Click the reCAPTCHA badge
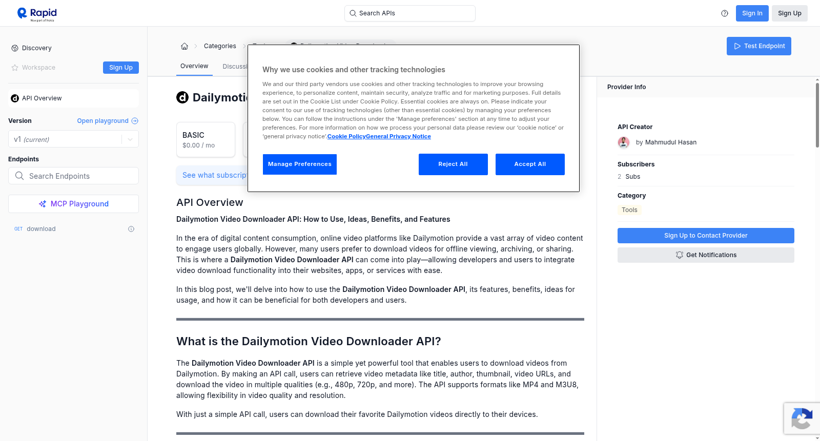This screenshot has height=441, width=820. click(802, 418)
